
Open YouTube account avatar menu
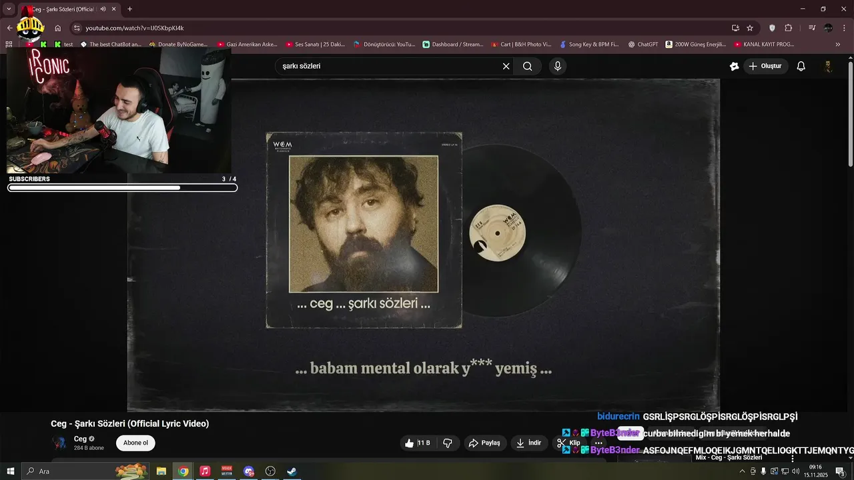click(x=828, y=66)
